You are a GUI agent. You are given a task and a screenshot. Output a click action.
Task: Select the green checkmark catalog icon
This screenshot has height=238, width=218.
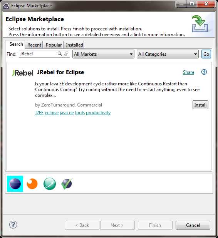point(67,184)
